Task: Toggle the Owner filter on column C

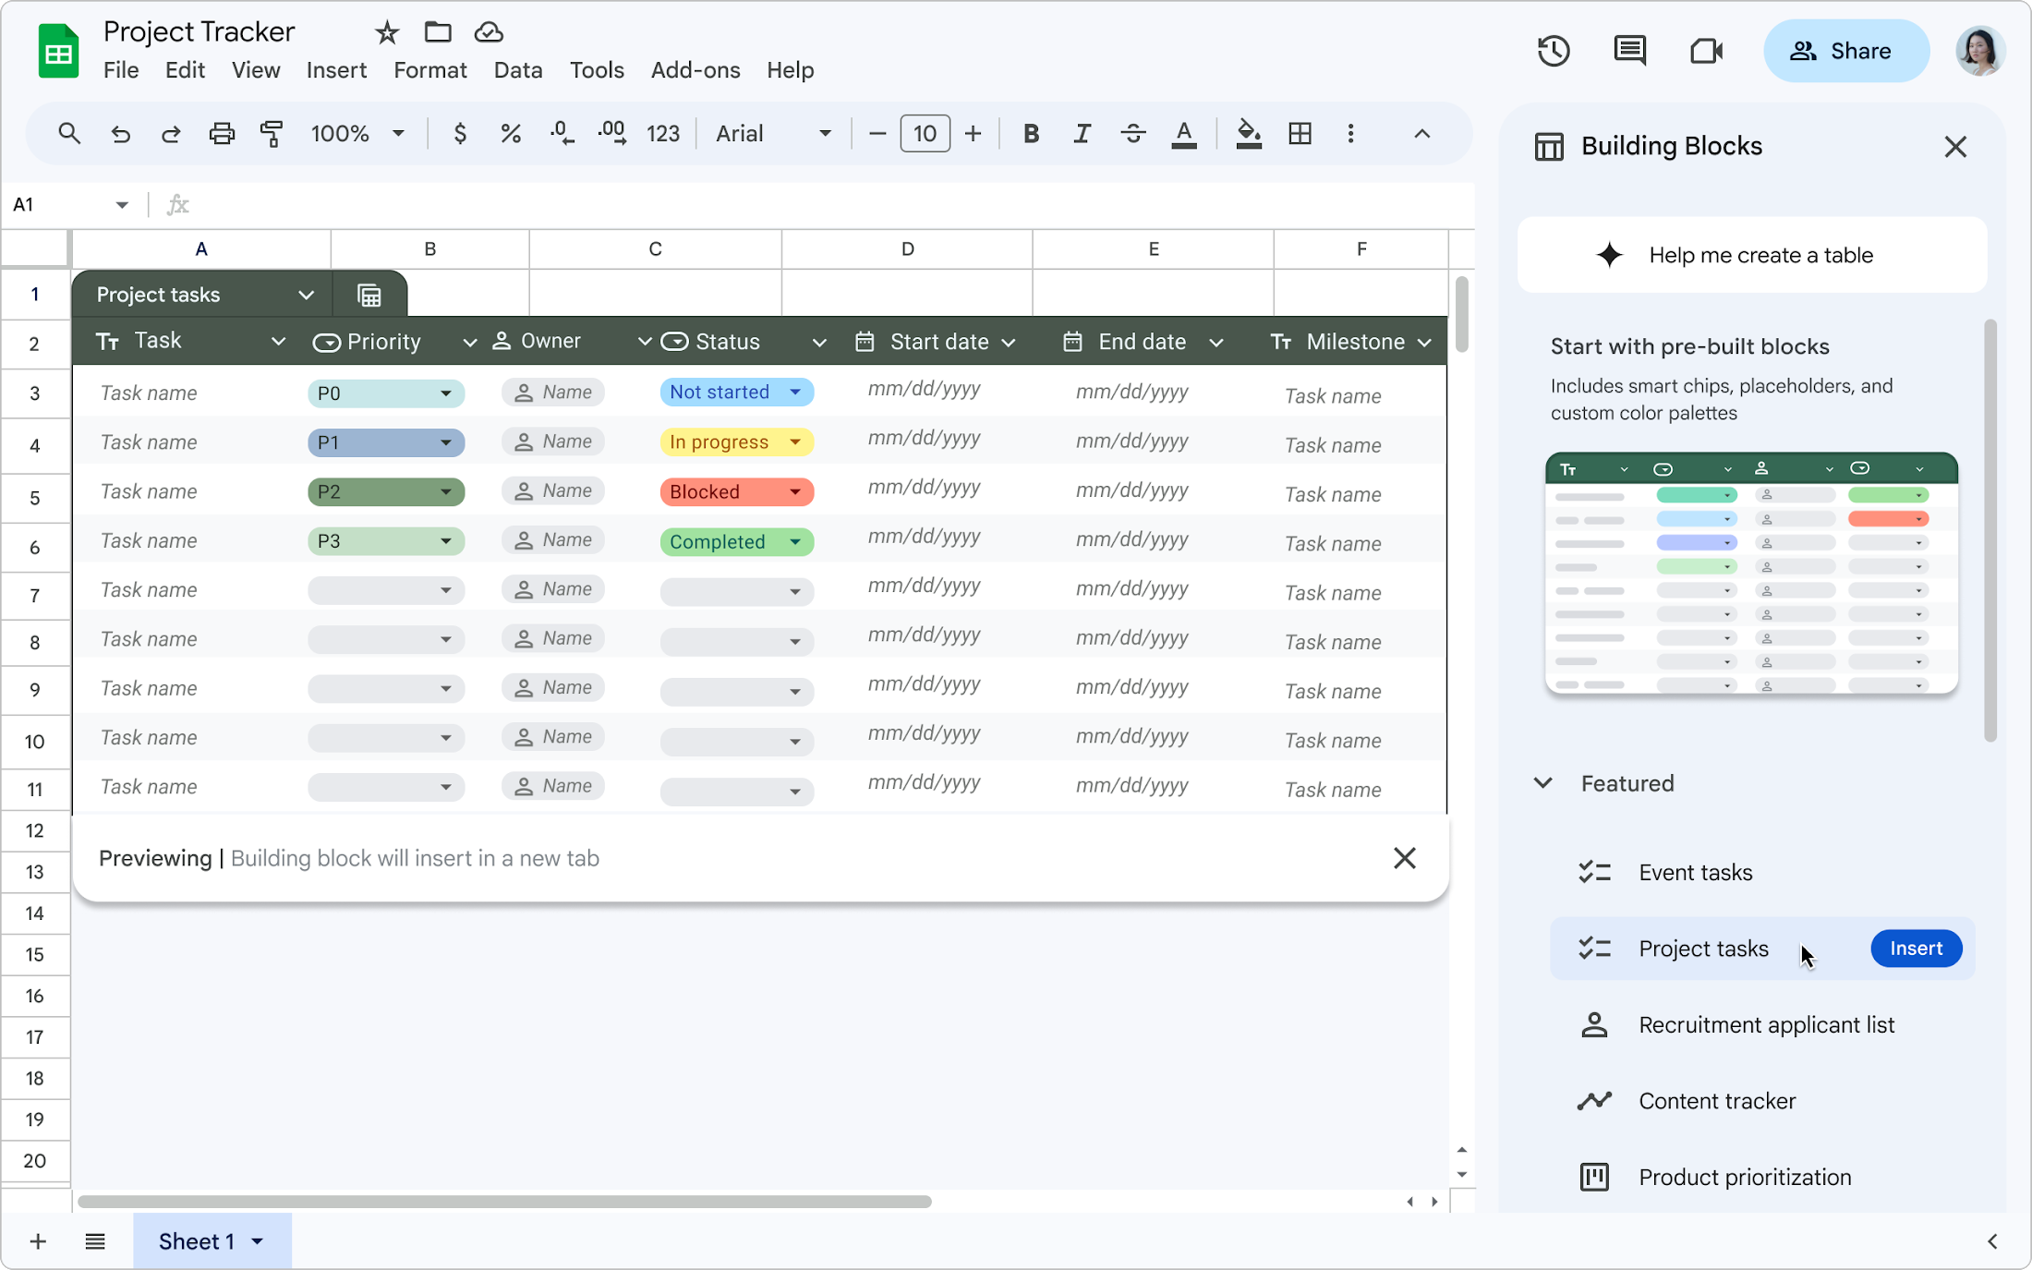Action: (x=644, y=341)
